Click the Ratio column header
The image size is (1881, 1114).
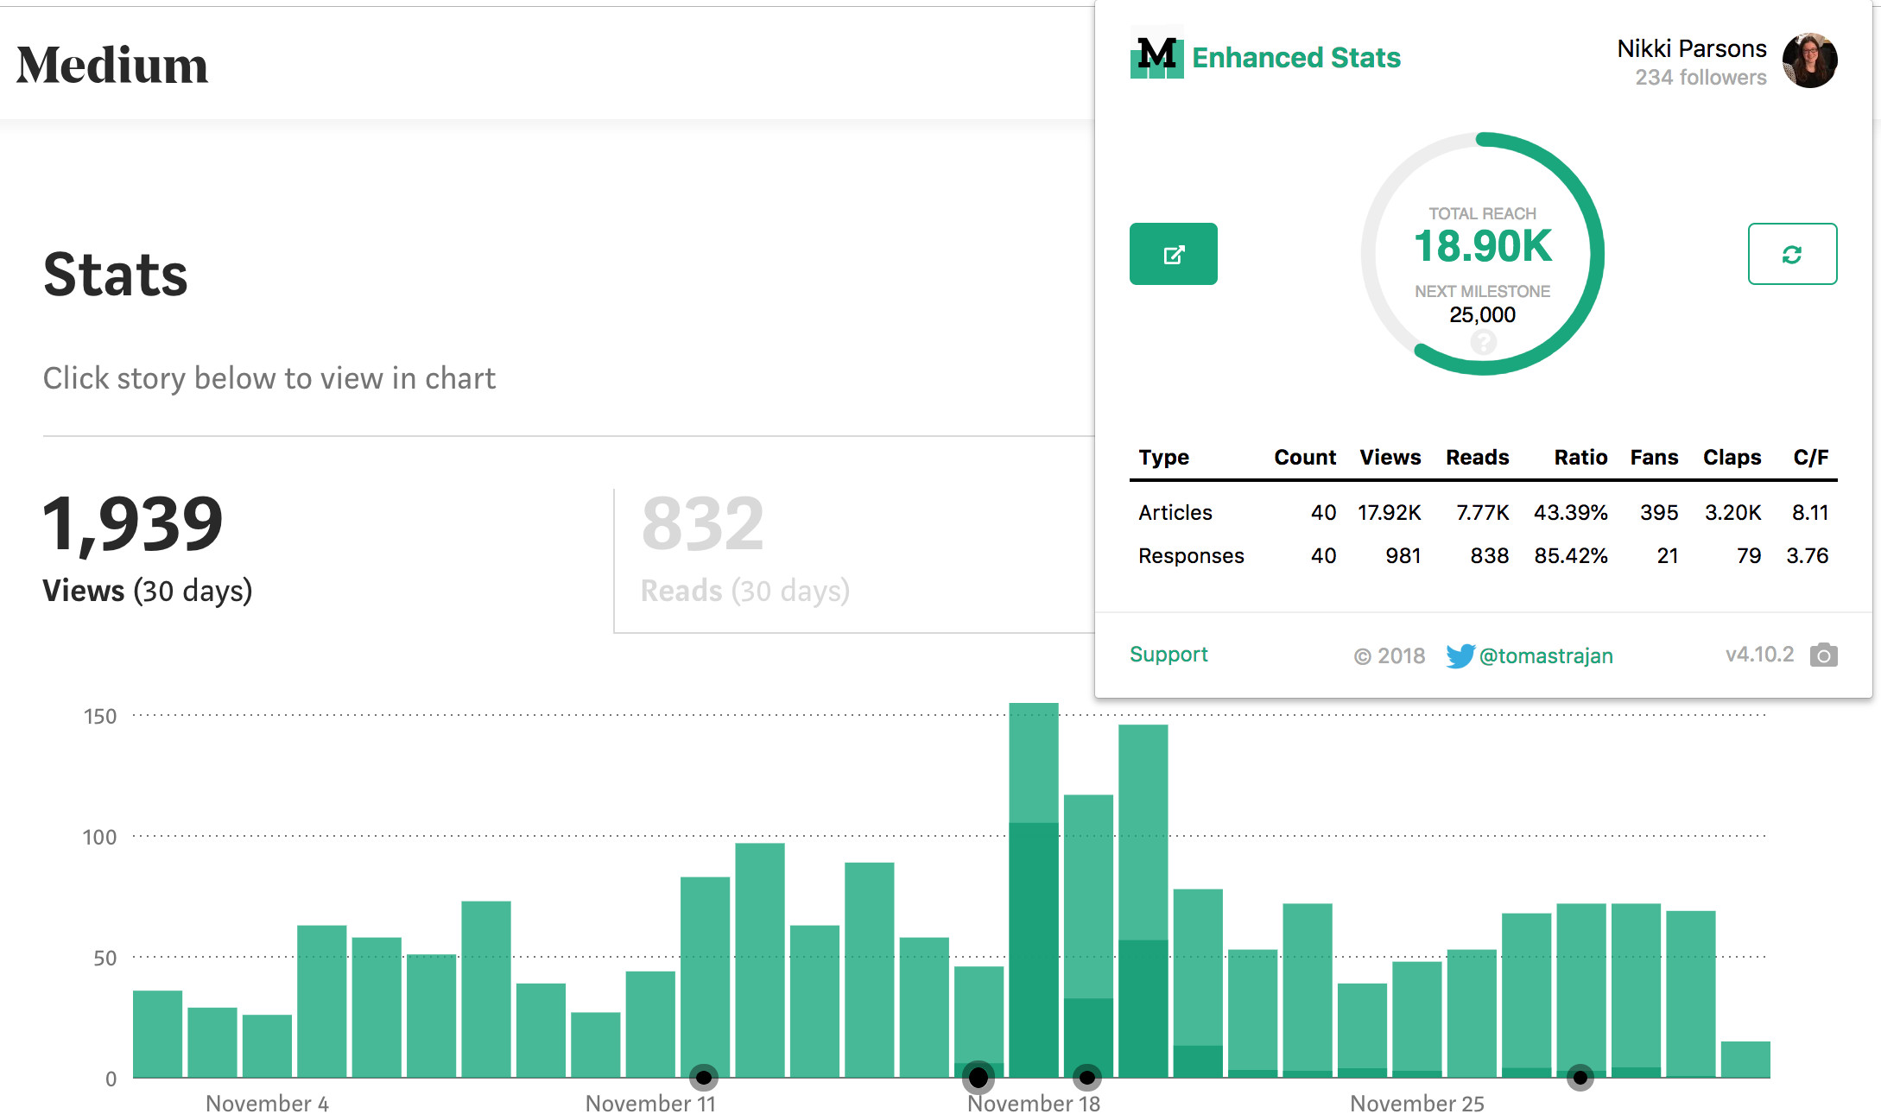1580,457
